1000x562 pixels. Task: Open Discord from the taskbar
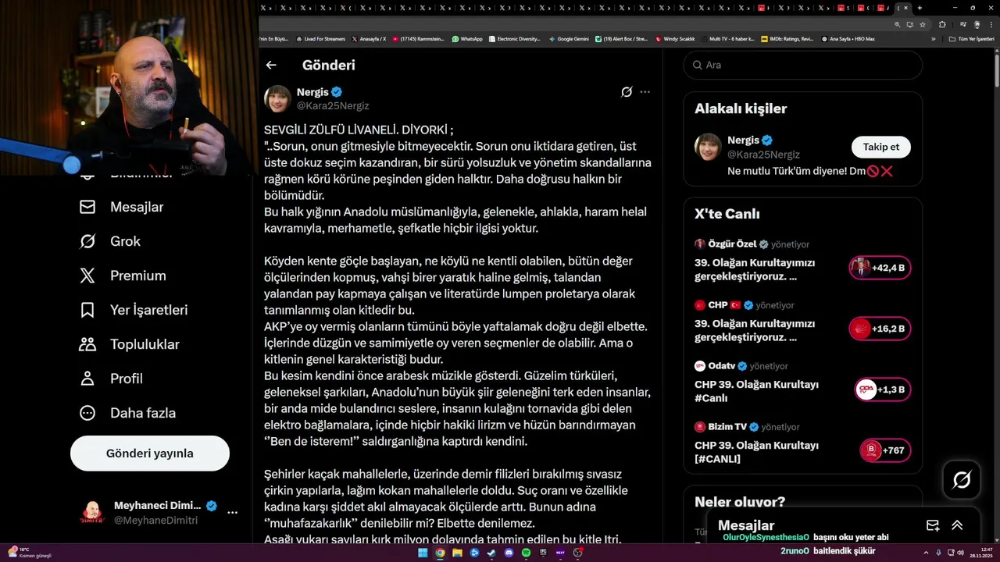pyautogui.click(x=509, y=553)
